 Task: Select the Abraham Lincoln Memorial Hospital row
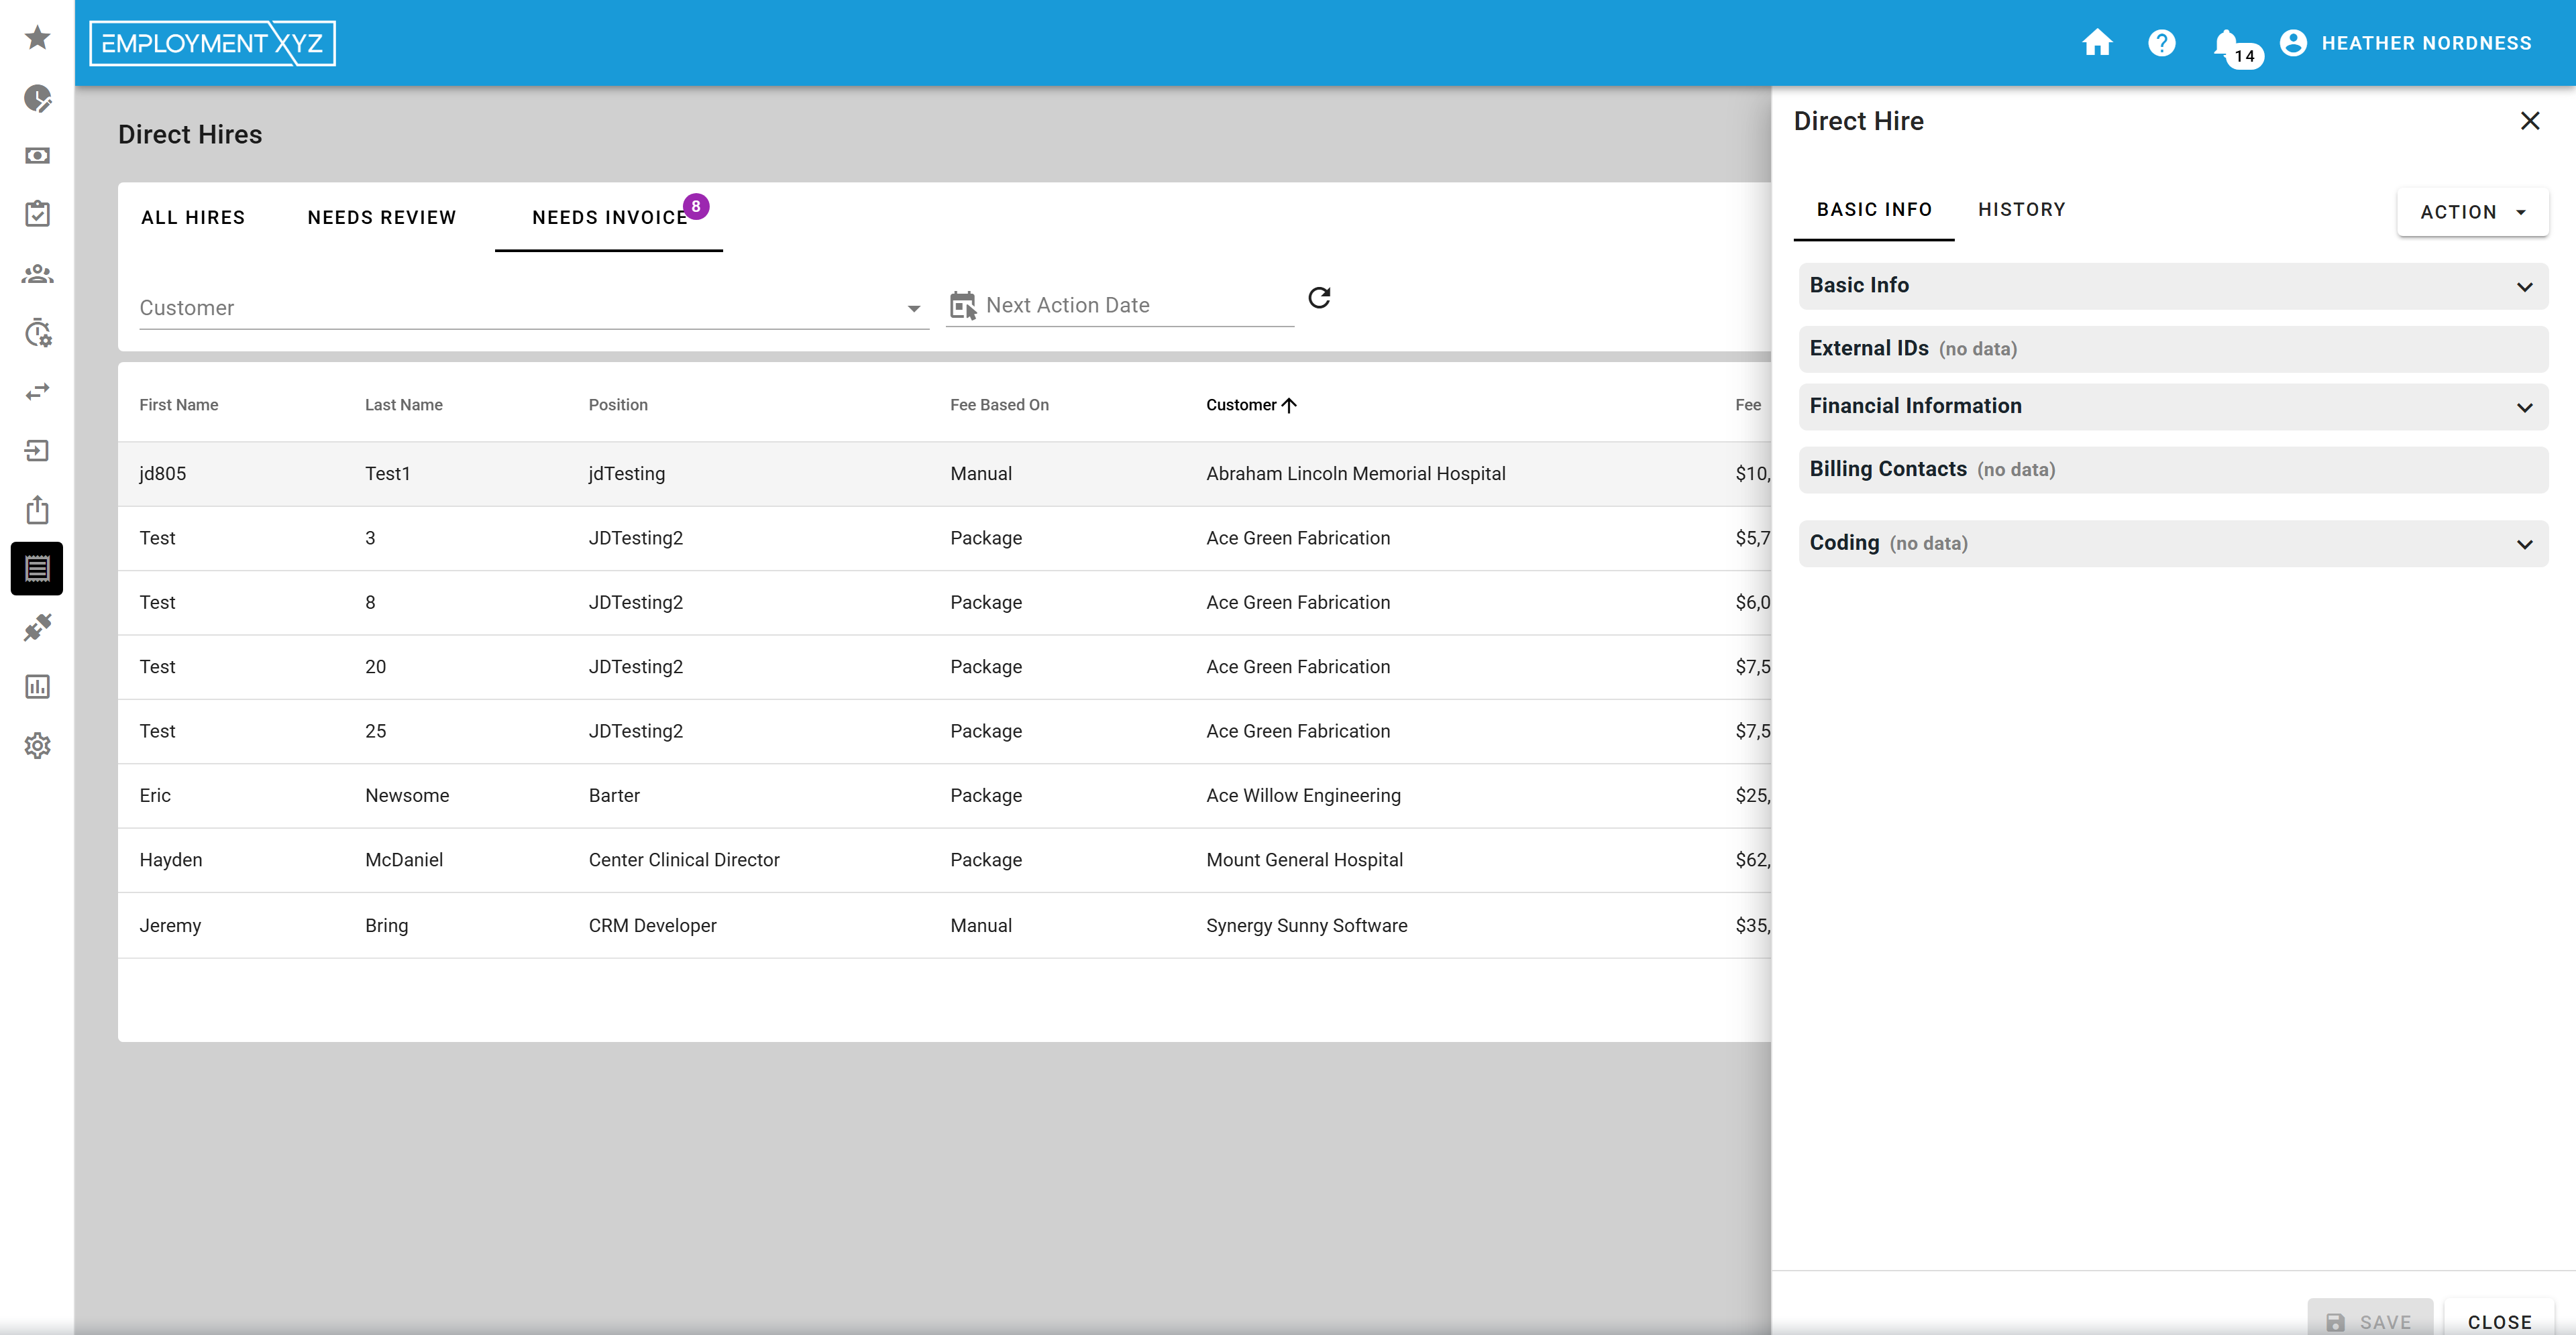click(944, 473)
